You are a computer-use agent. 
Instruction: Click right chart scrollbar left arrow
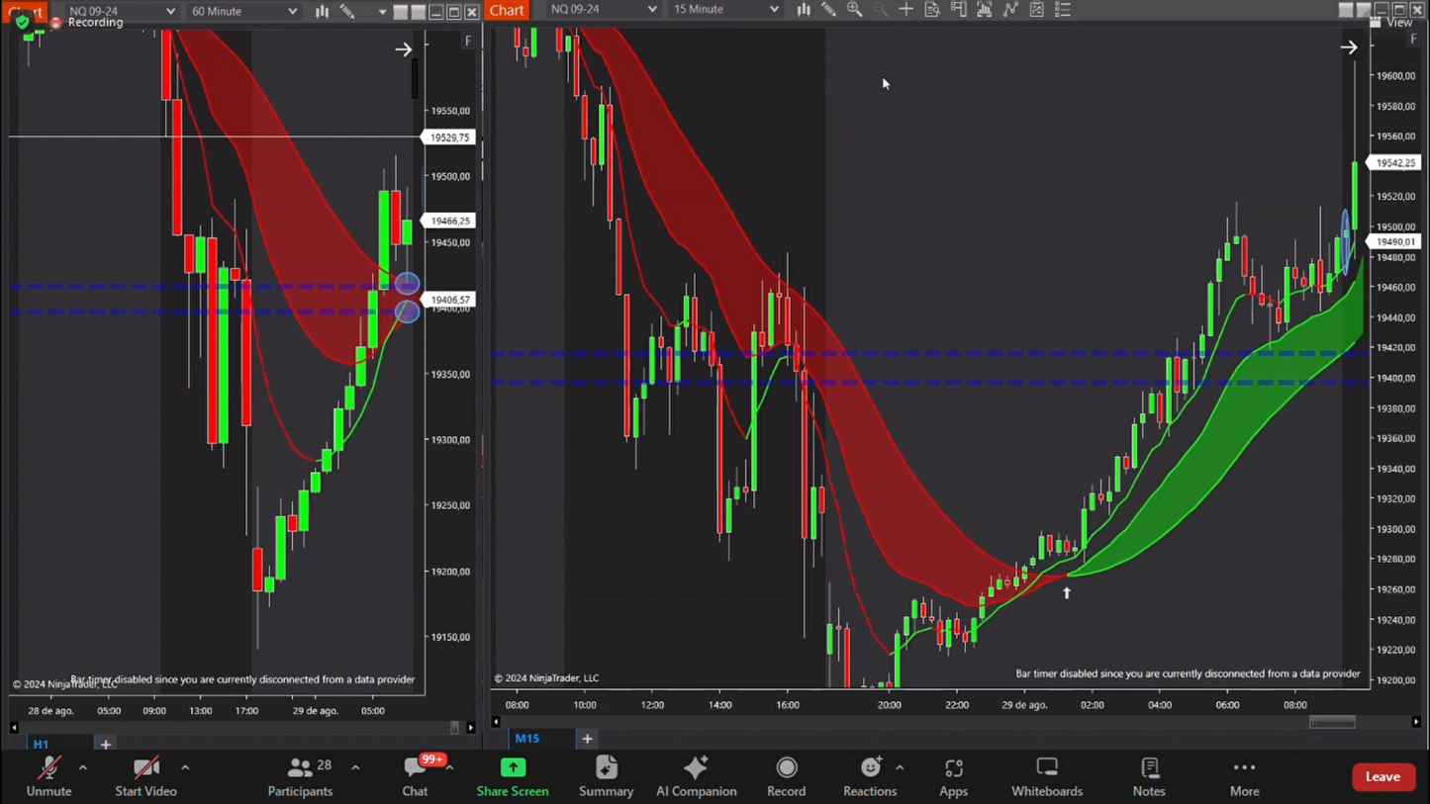496,722
